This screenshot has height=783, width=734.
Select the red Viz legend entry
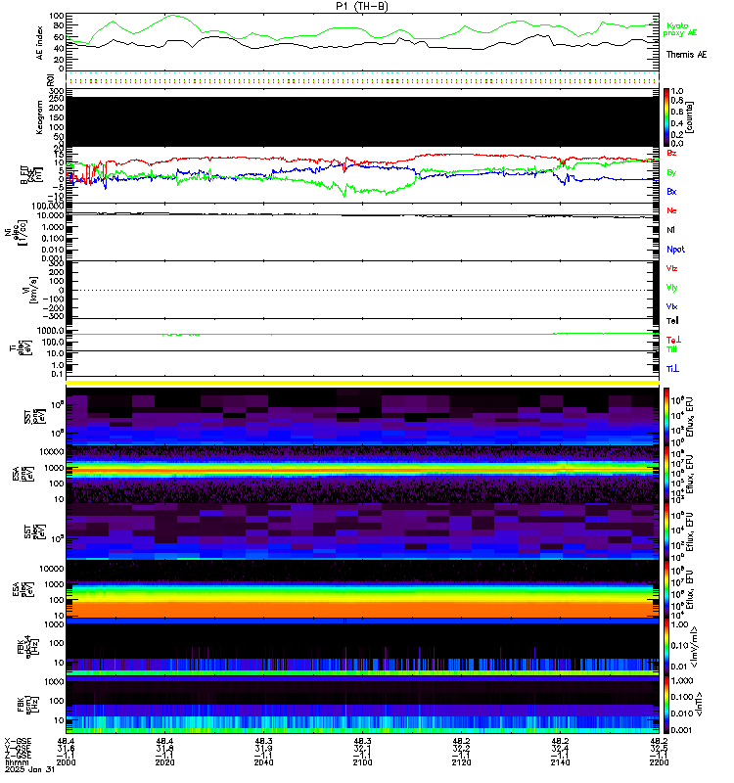point(671,268)
